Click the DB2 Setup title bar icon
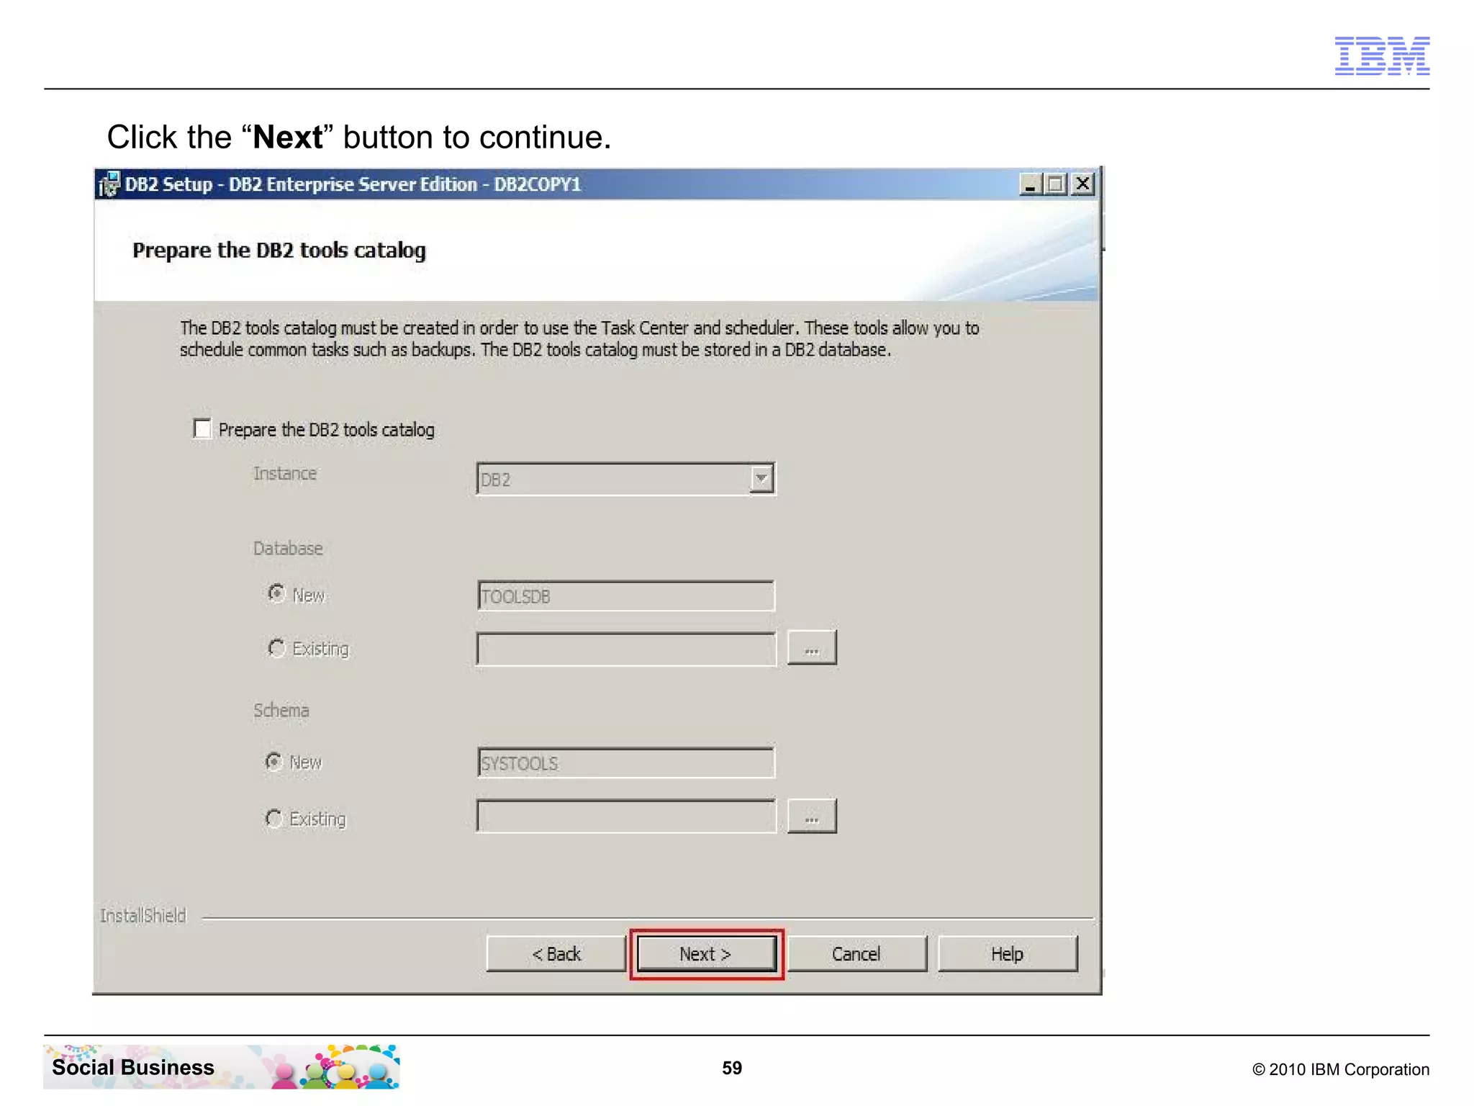The height and width of the screenshot is (1106, 1474). 109,184
